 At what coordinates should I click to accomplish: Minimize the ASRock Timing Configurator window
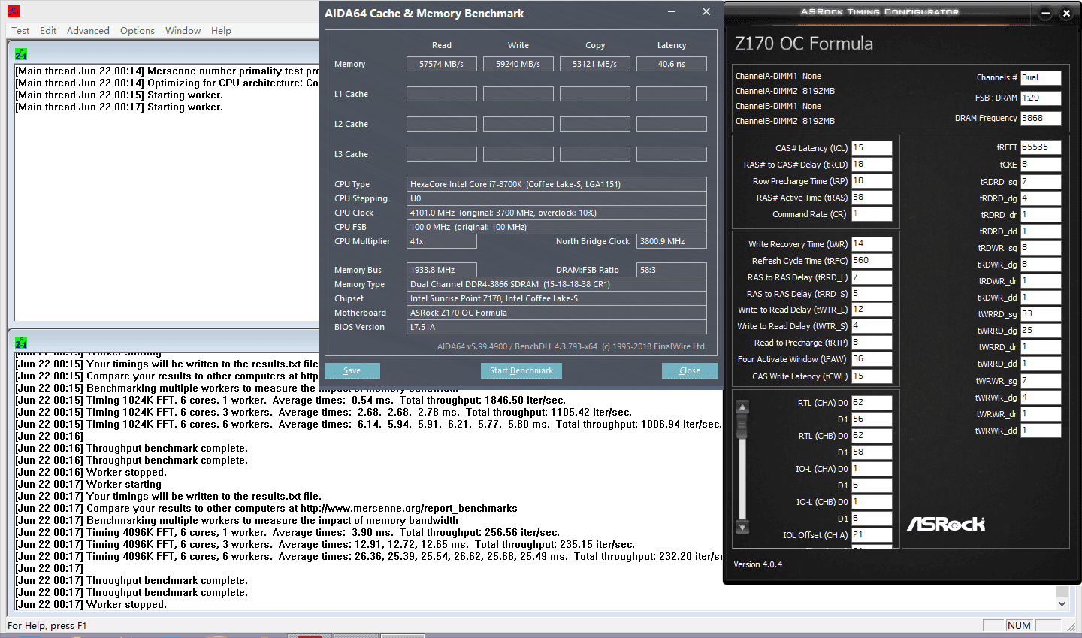[x=1045, y=13]
